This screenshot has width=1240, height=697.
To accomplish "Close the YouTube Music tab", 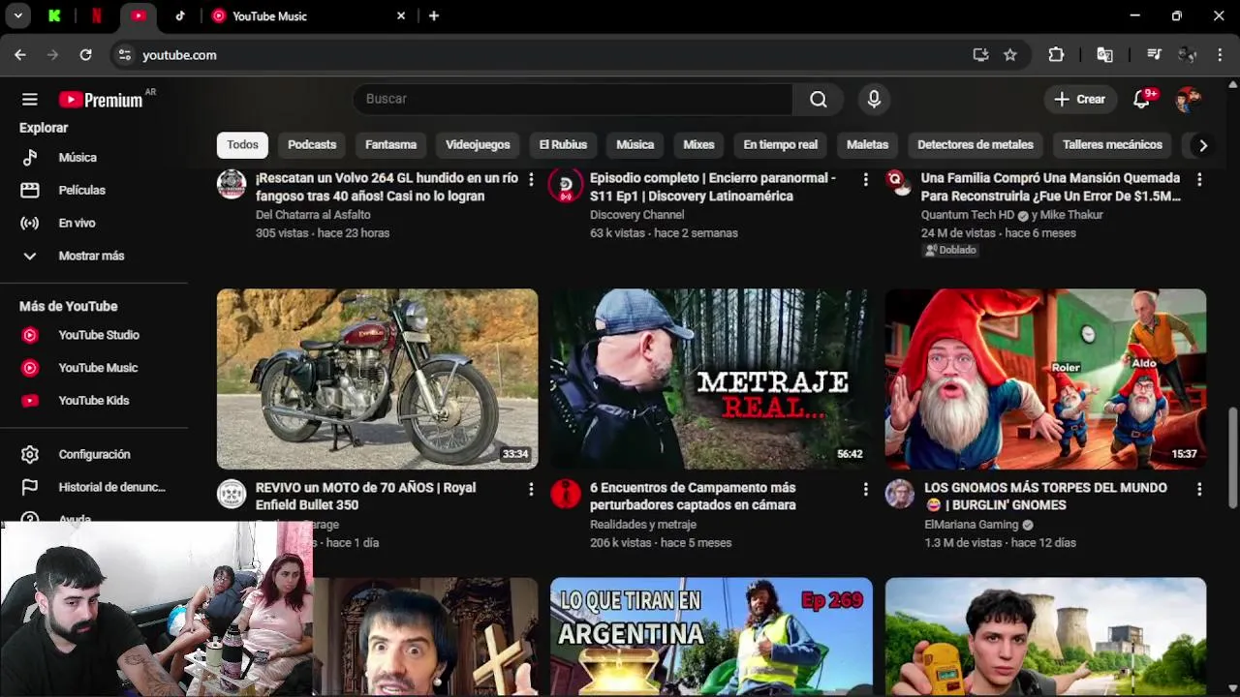I will click(401, 15).
